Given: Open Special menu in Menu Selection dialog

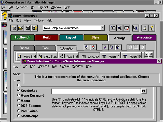Looking at the screenshot, I should point(65,66).
